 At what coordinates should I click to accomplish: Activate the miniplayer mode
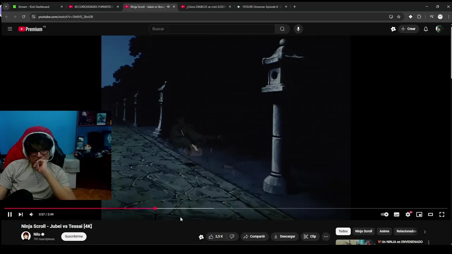419,214
